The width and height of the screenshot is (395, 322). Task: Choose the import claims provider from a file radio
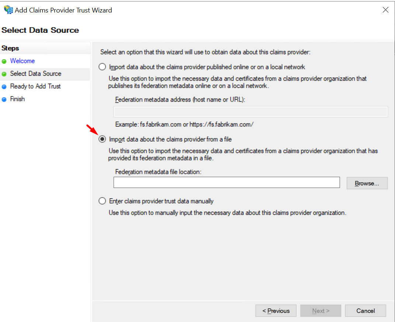102,139
